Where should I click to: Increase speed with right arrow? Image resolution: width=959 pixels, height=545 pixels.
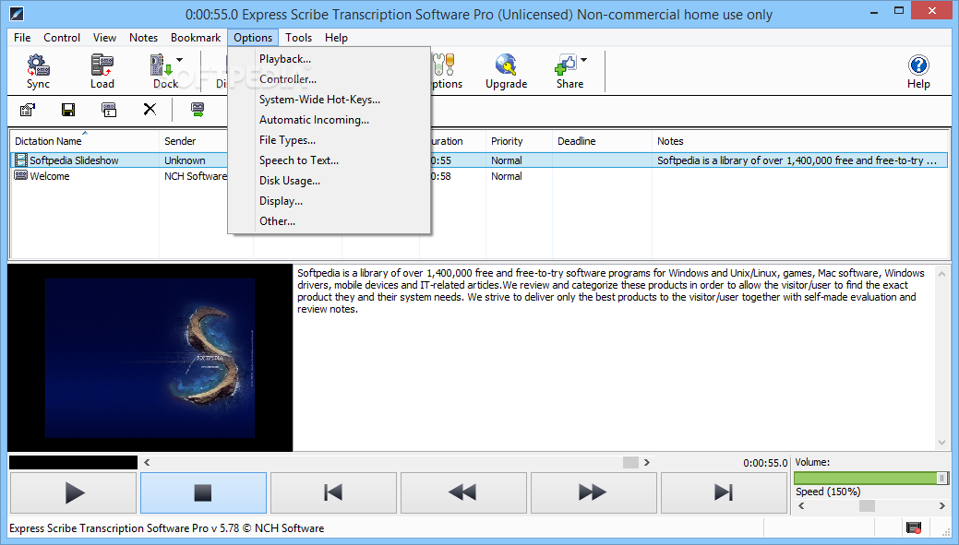pos(941,506)
